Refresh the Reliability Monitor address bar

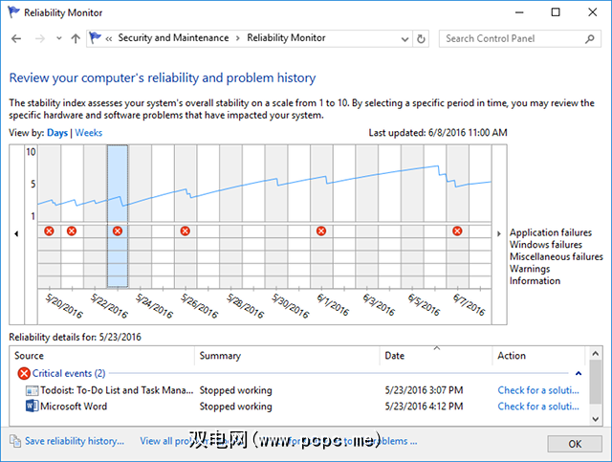422,38
